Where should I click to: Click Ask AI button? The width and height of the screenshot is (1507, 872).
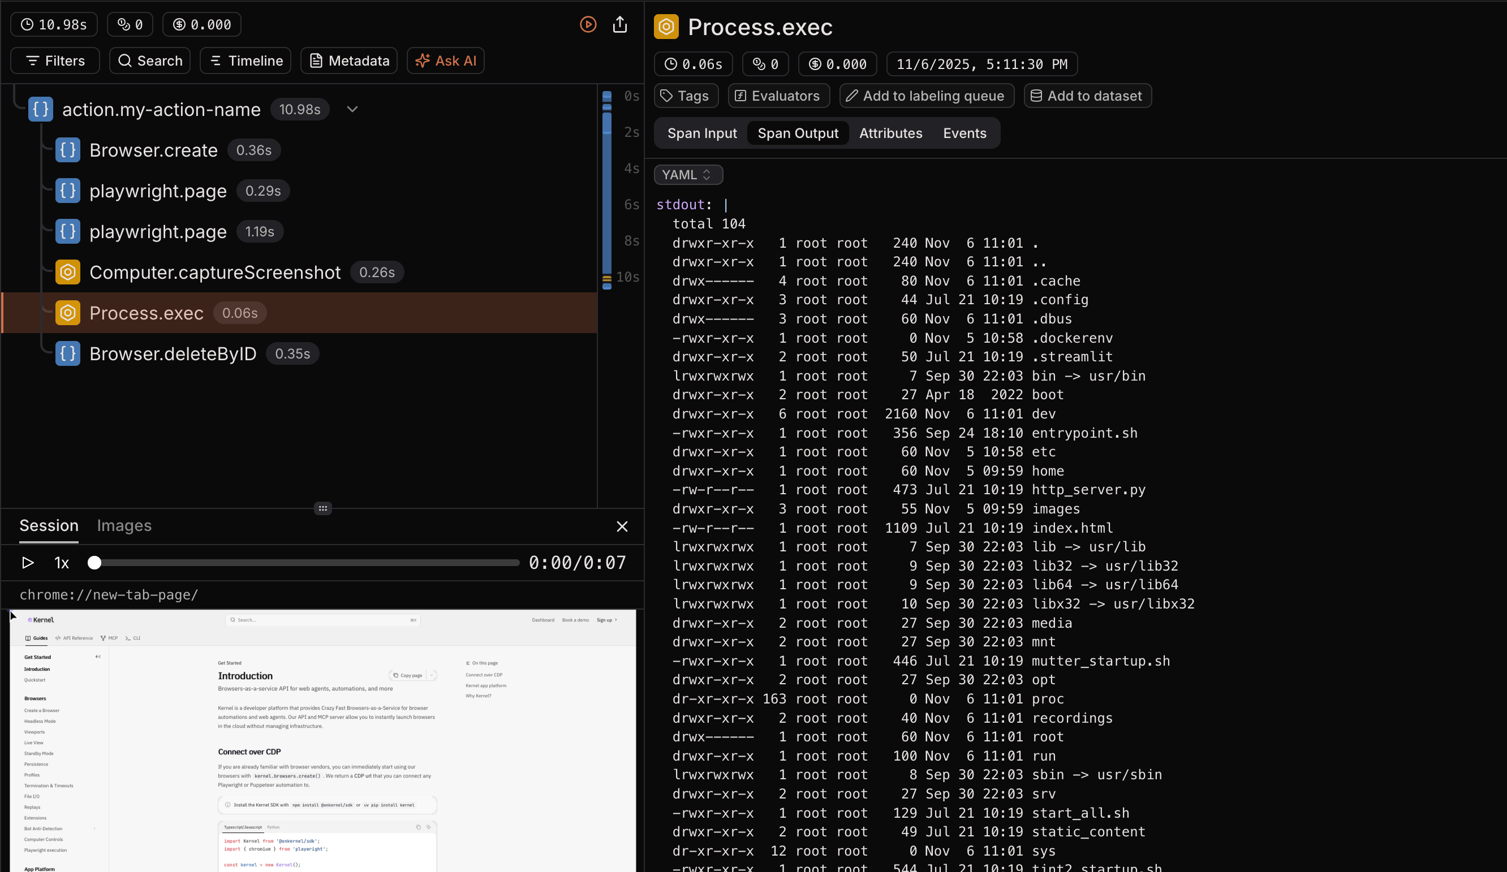pyautogui.click(x=446, y=61)
